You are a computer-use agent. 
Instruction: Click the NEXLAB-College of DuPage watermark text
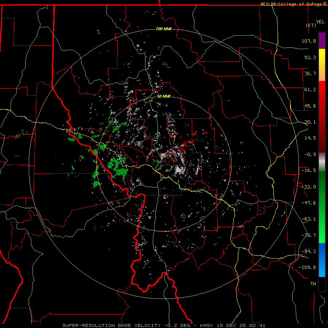tap(292, 4)
